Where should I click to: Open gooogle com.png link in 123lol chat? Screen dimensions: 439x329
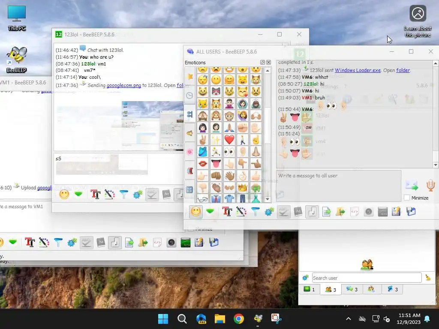[x=124, y=85]
